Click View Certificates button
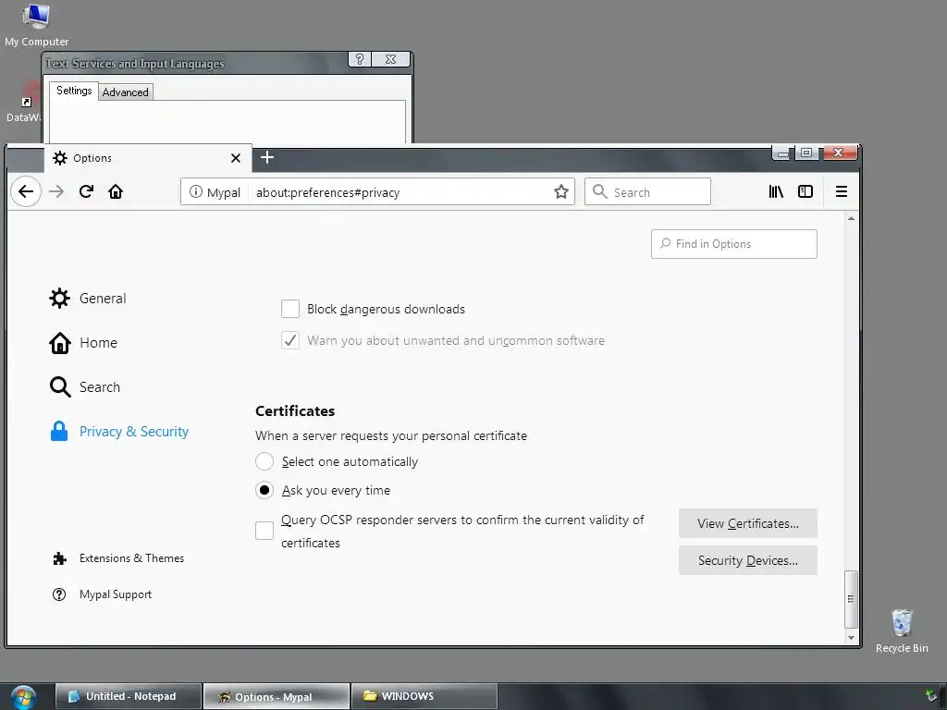The image size is (947, 710). 747,523
